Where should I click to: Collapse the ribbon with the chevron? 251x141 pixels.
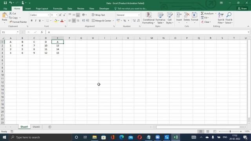coord(248,26)
